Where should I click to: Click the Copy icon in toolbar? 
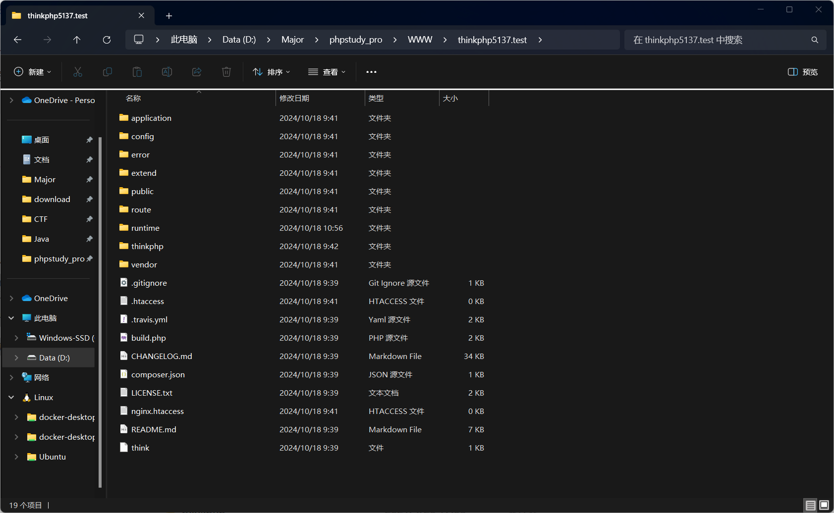(x=108, y=72)
